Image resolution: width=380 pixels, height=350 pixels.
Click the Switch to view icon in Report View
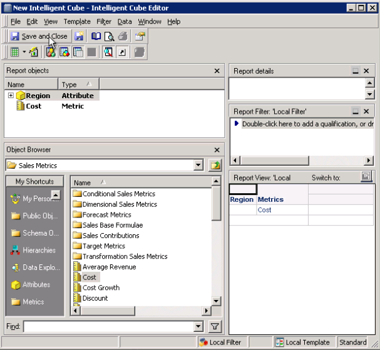click(x=366, y=177)
